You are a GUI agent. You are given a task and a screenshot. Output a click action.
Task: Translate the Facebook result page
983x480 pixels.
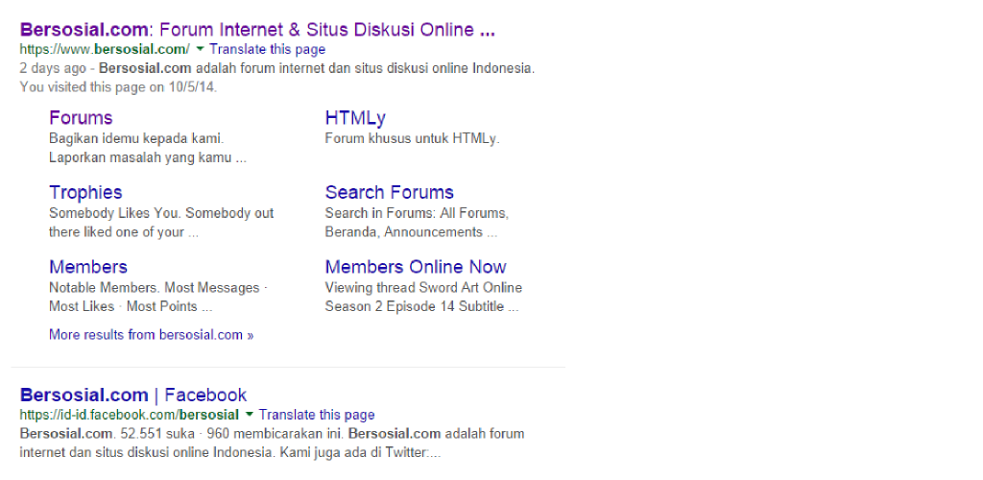(x=317, y=415)
